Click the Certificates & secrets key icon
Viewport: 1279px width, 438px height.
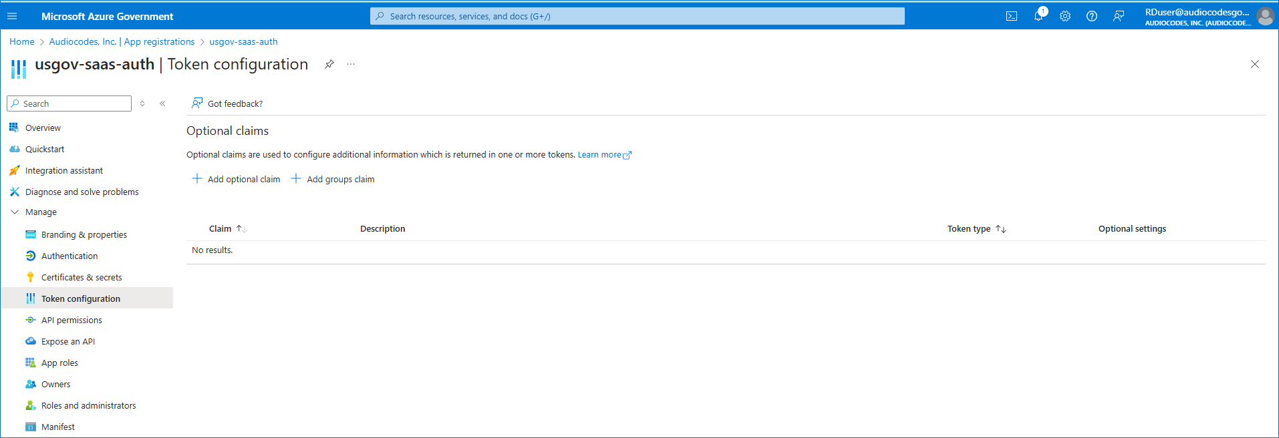coord(30,277)
